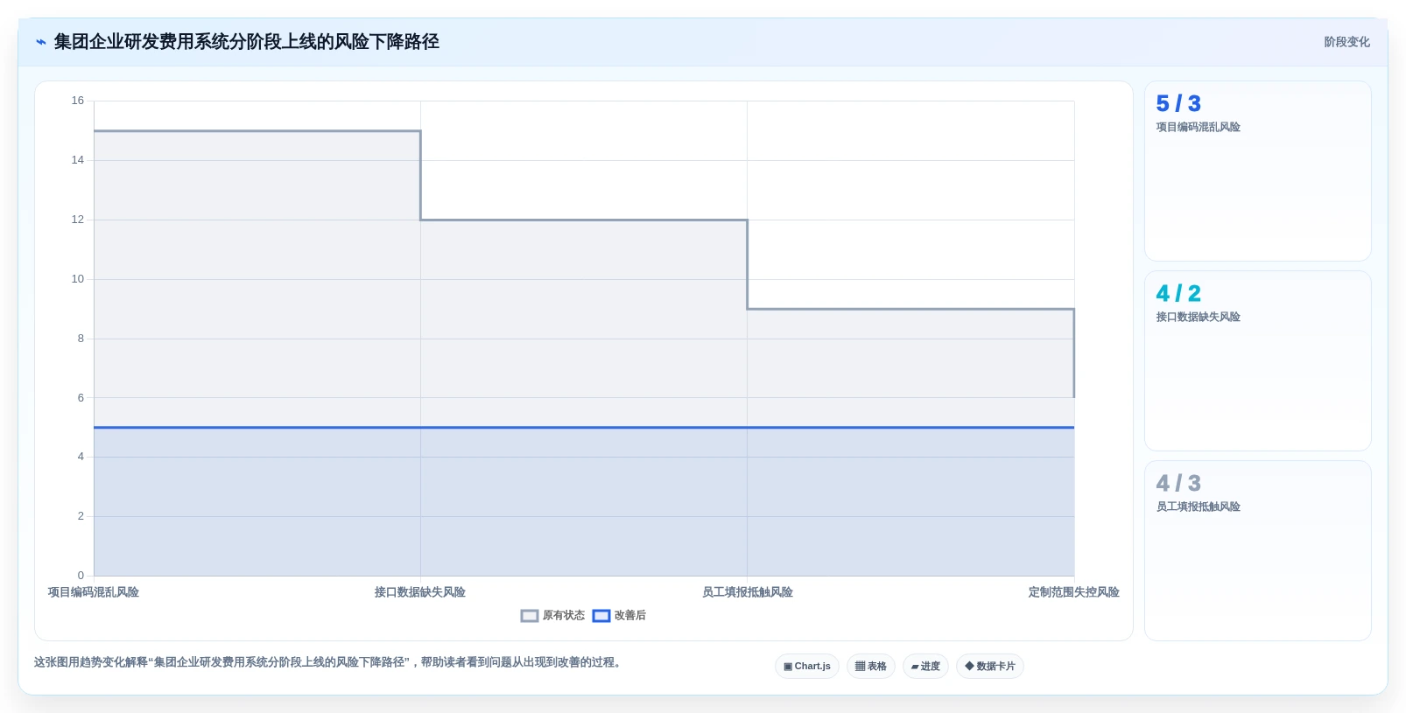Toggle the 改善后 legend swatch
The image size is (1406, 713).
click(x=601, y=616)
